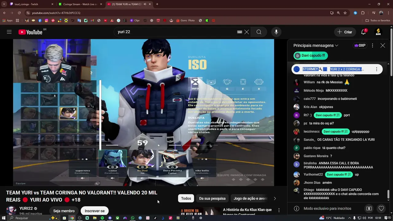Screen dimensions: 393x221
Task: Select Da sua pesquisa filter chip
Action: [x=212, y=198]
